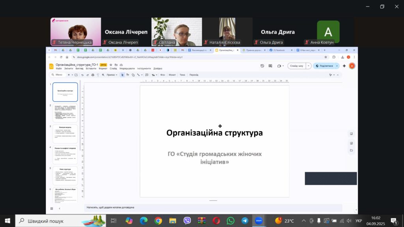Open a new Chrome tab
Viewport: 404px width, 227px height.
click(x=324, y=50)
